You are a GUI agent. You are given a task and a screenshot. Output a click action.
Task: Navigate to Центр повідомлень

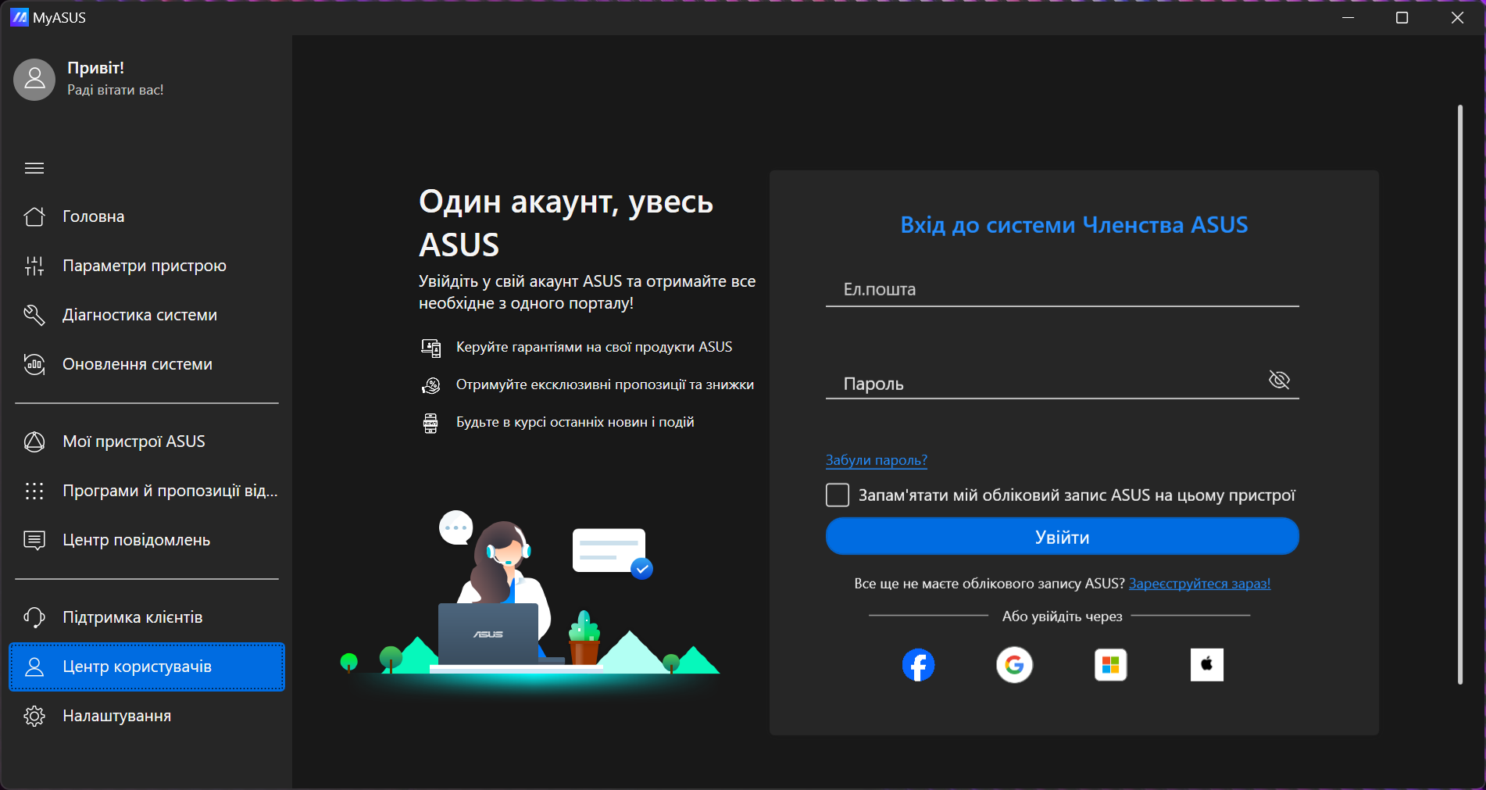147,540
